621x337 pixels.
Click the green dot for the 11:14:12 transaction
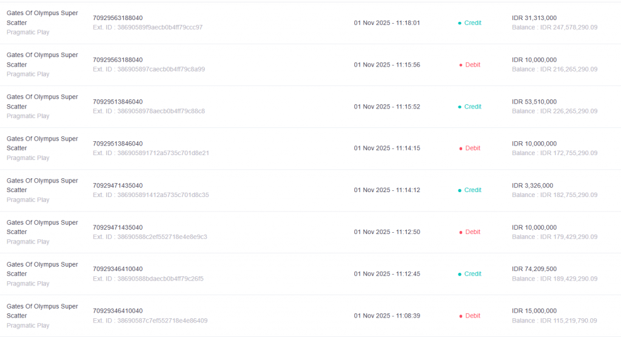460,190
